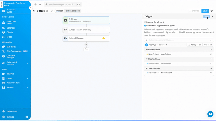Screen dimensions: 216x121
Task: Open the Onboarding Guide icon
Action: coord(4,11)
